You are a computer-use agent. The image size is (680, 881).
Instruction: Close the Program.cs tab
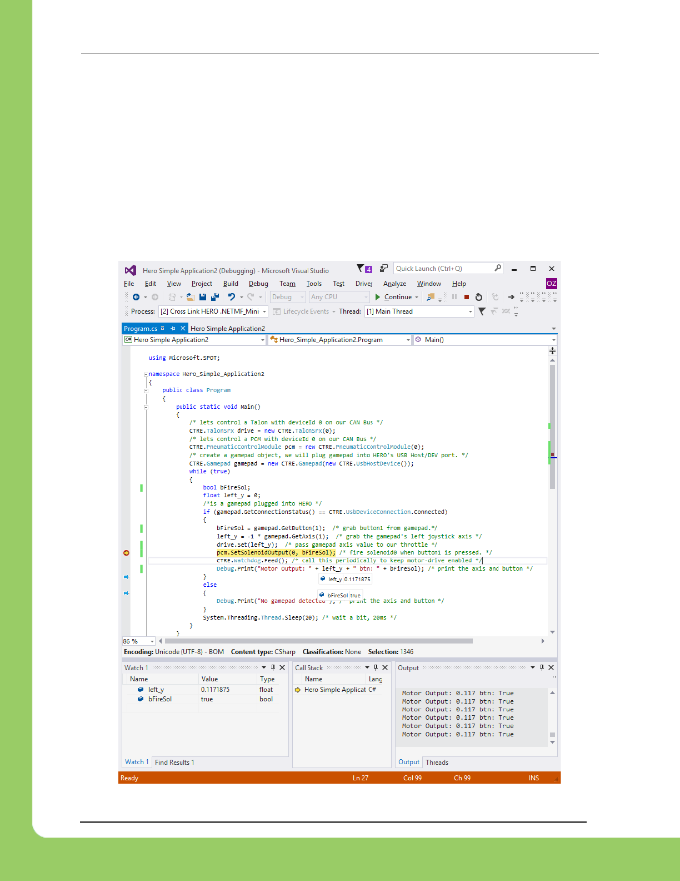point(183,329)
